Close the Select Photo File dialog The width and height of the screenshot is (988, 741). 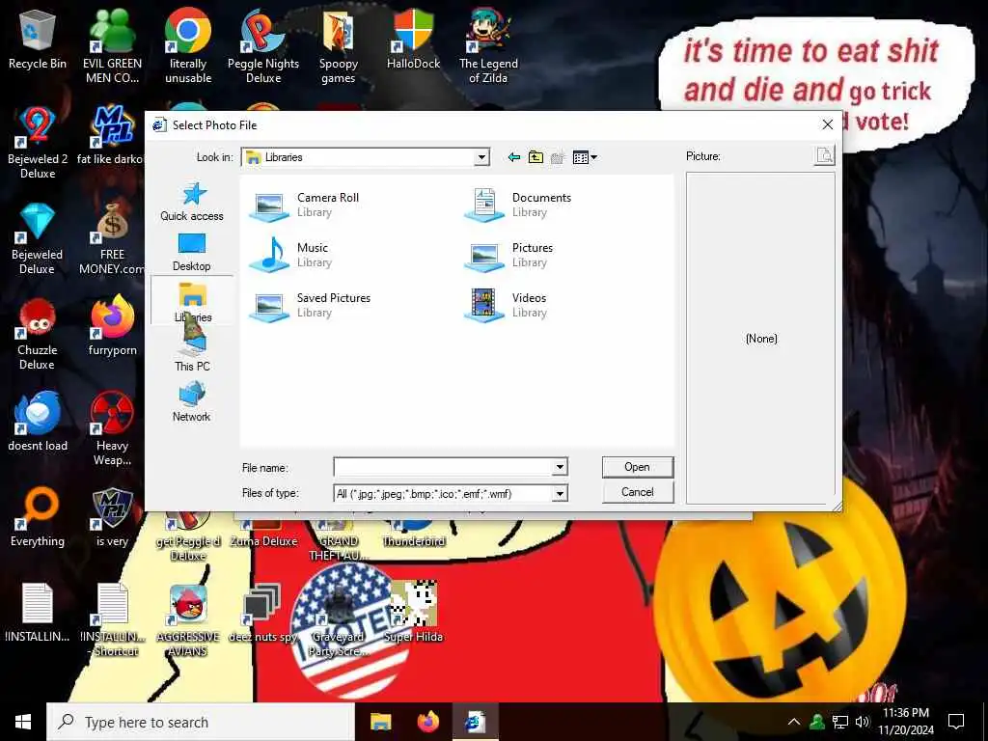(827, 124)
